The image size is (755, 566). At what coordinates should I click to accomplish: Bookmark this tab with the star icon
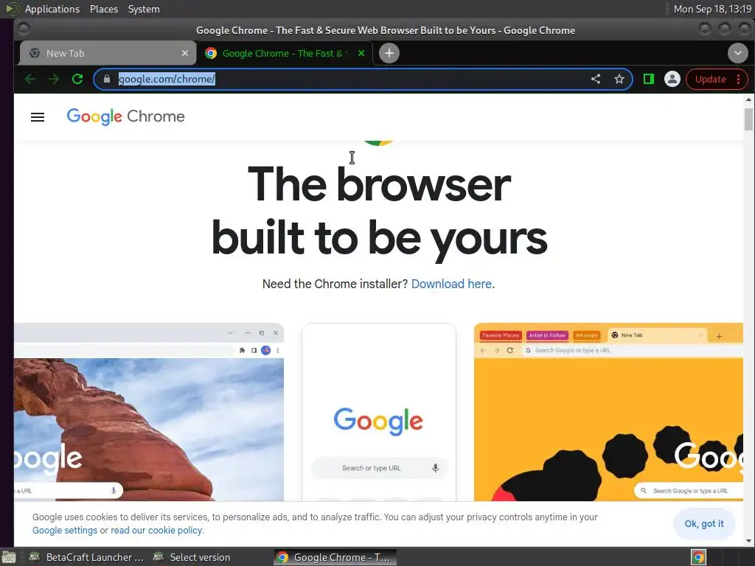[619, 79]
